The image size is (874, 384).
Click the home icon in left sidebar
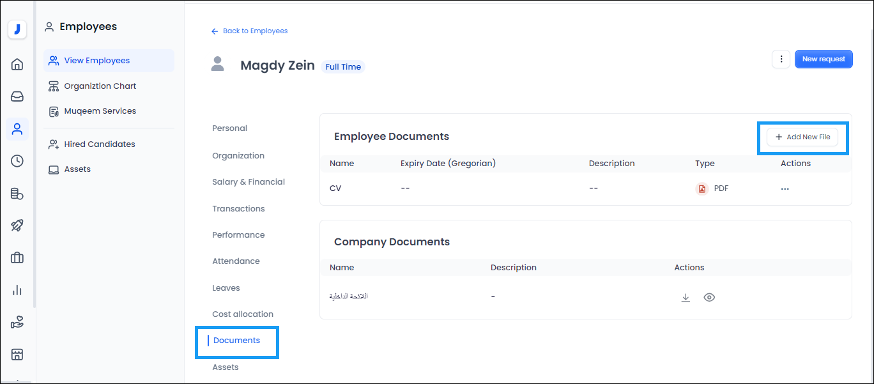pos(17,64)
